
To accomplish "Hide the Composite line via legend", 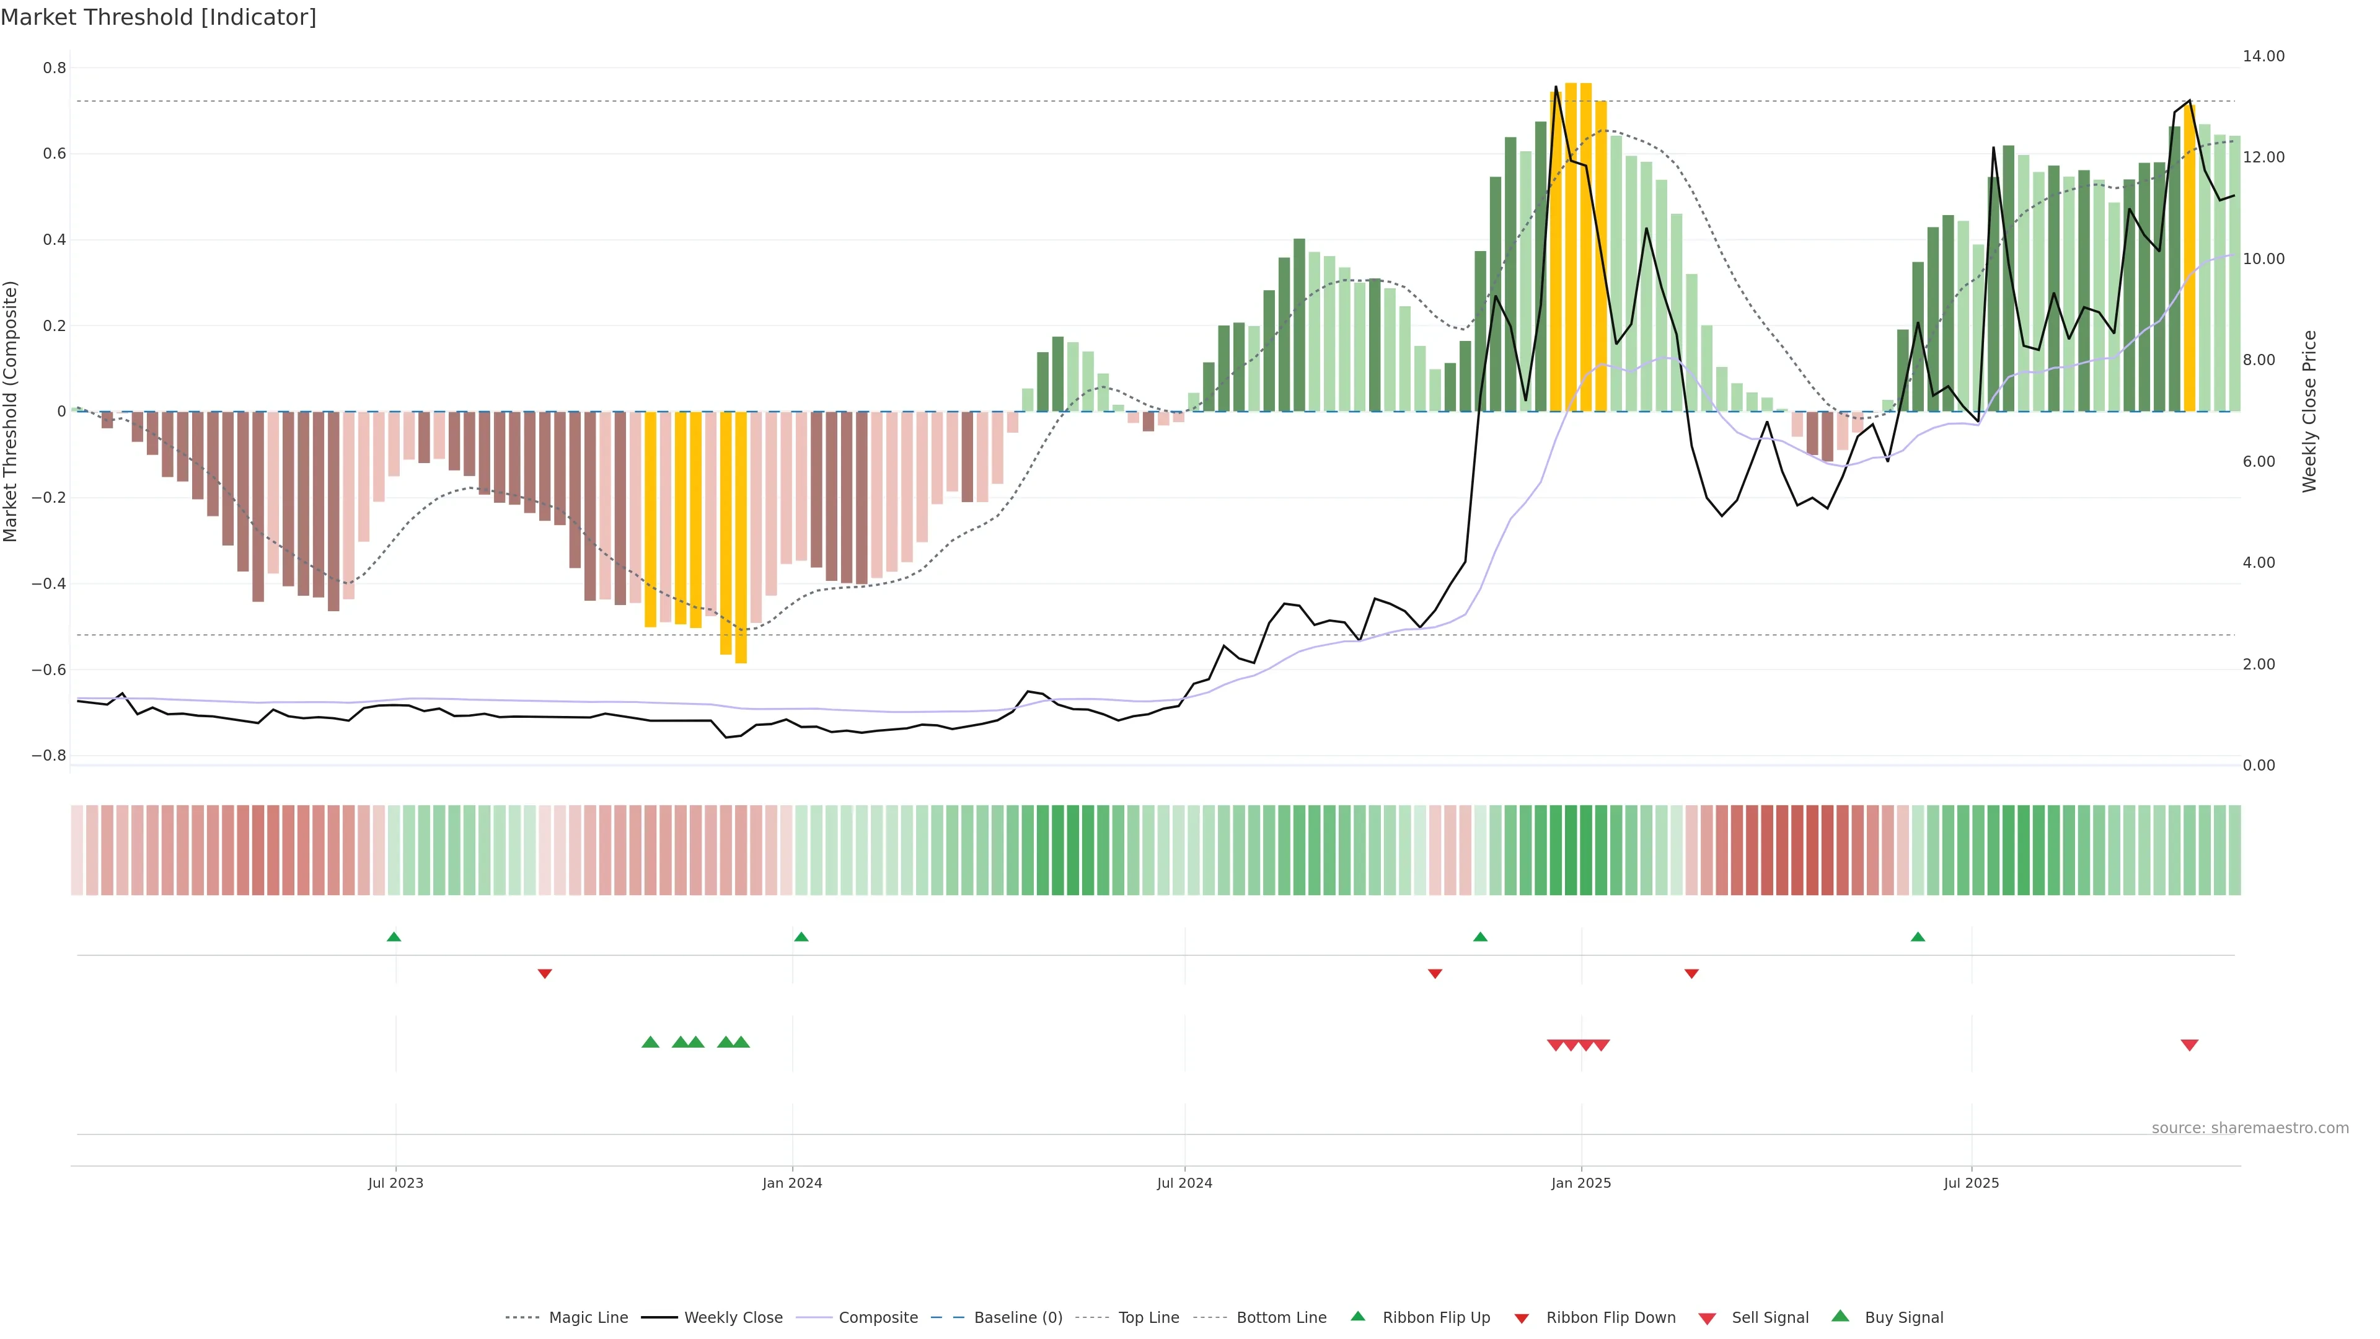I will click(x=878, y=1318).
